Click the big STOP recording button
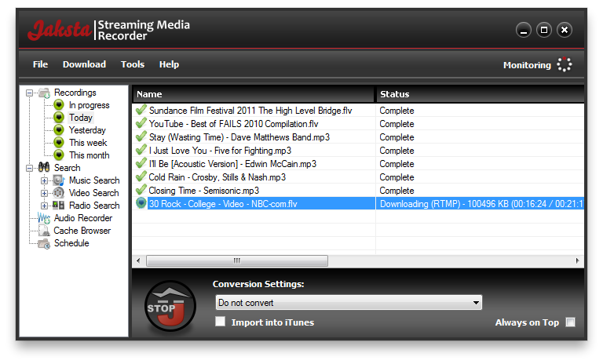 pos(170,306)
